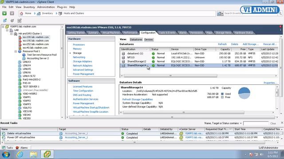Open the Tasks panel in status bar
The width and height of the screenshot is (284, 159).
8,148
